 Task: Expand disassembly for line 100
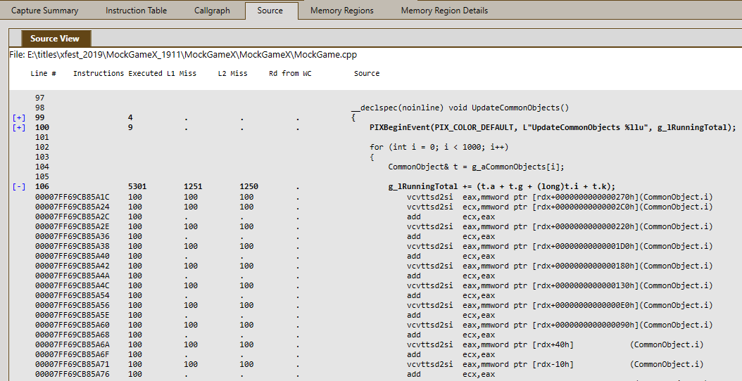click(x=18, y=128)
